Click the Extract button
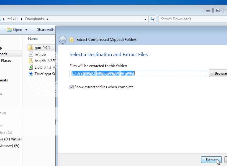This screenshot has height=166, width=227. [211, 160]
